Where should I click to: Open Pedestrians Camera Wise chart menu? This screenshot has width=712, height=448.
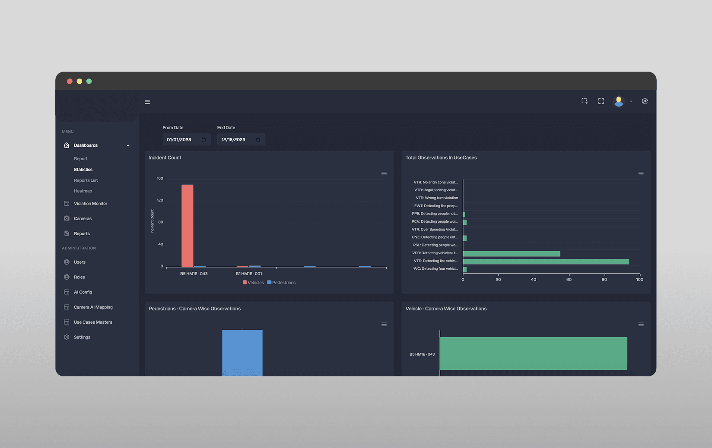pyautogui.click(x=384, y=325)
